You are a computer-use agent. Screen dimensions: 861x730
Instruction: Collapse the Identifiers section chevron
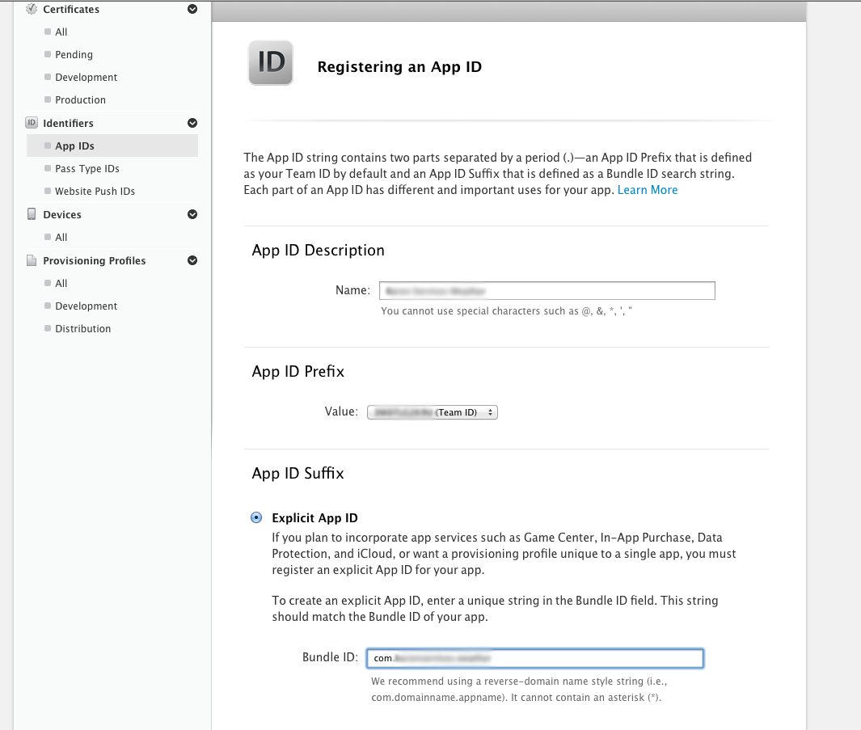[x=192, y=123]
